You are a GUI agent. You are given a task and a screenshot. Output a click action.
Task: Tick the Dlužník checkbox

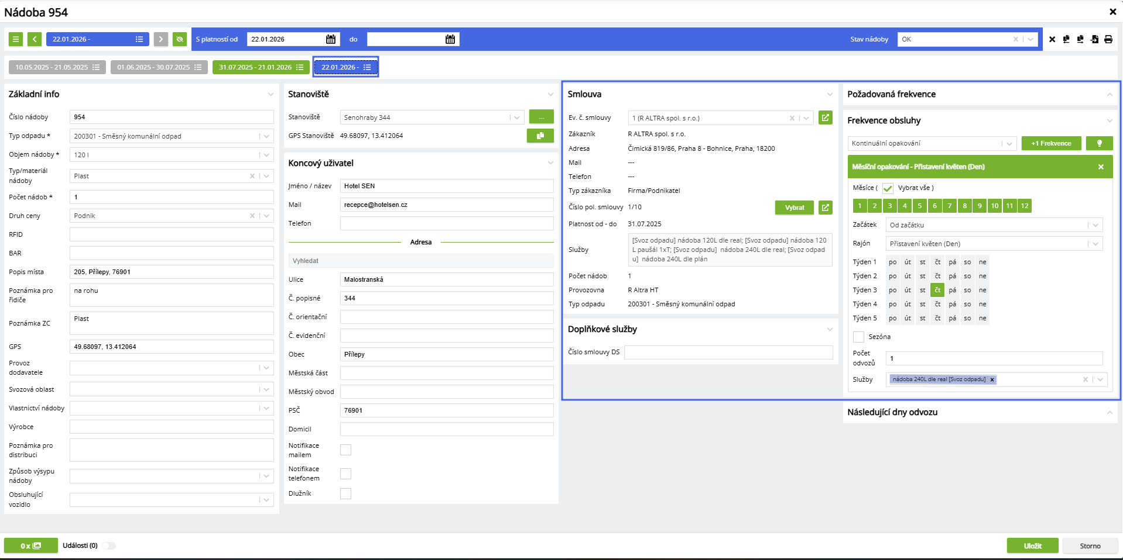[x=346, y=494]
